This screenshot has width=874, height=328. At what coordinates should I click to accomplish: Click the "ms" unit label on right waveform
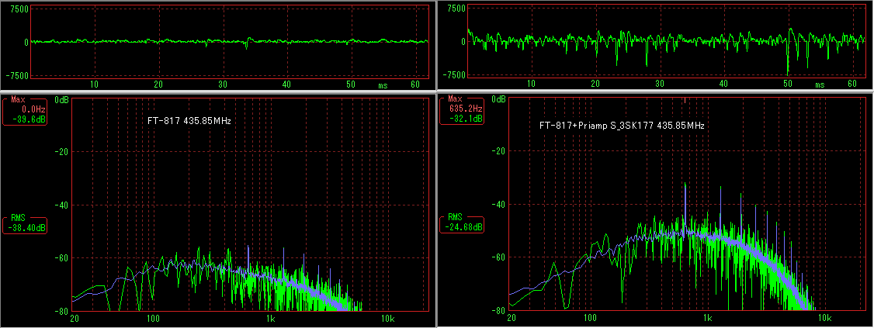point(820,85)
